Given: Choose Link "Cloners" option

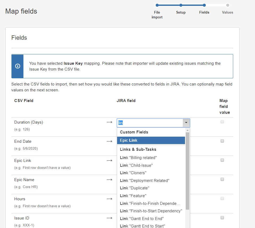Looking at the screenshot, I should pos(133,173).
